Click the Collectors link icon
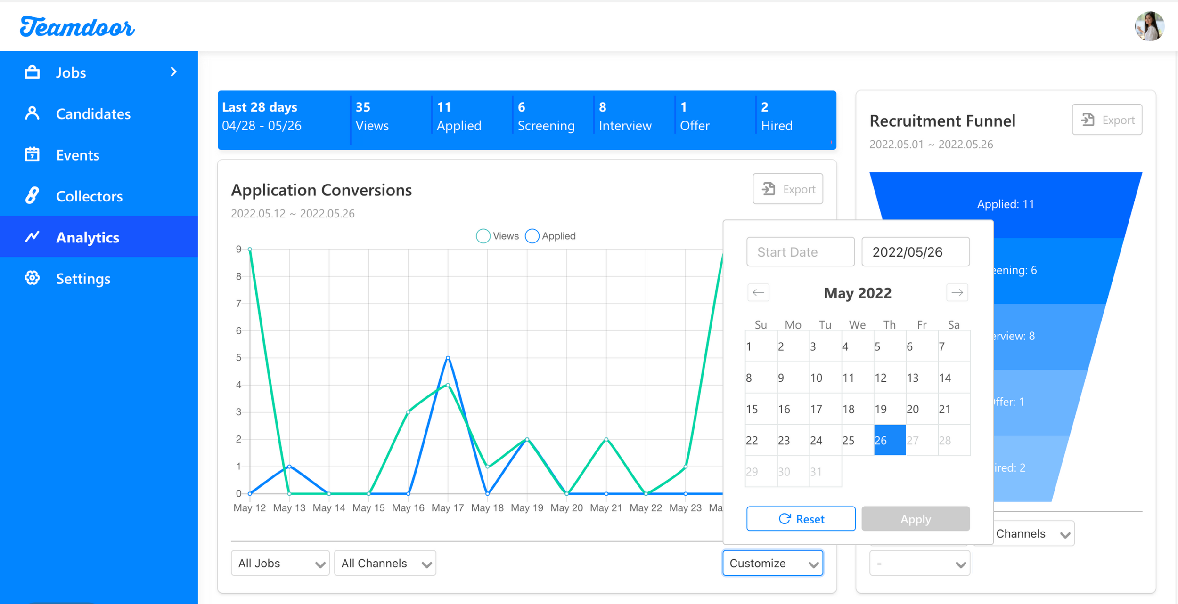The image size is (1178, 604). pyautogui.click(x=32, y=195)
